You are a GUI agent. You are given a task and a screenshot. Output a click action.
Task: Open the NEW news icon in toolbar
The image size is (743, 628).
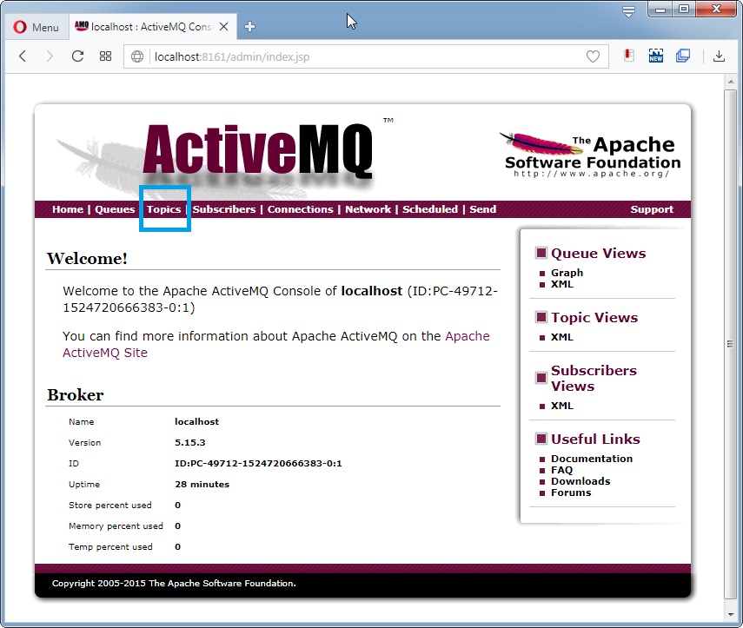pyautogui.click(x=656, y=56)
